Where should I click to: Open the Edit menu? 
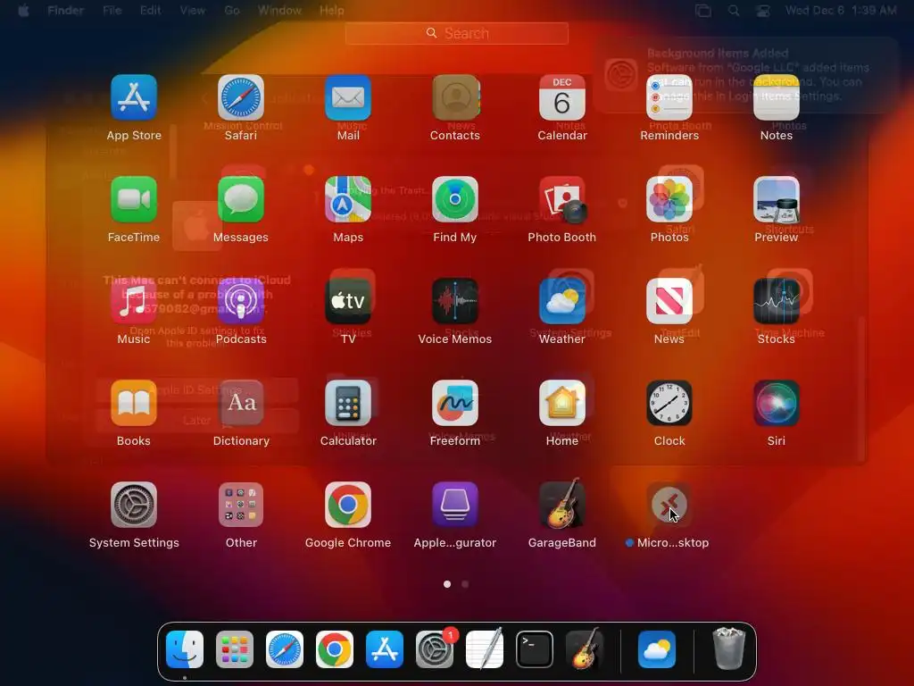click(150, 11)
